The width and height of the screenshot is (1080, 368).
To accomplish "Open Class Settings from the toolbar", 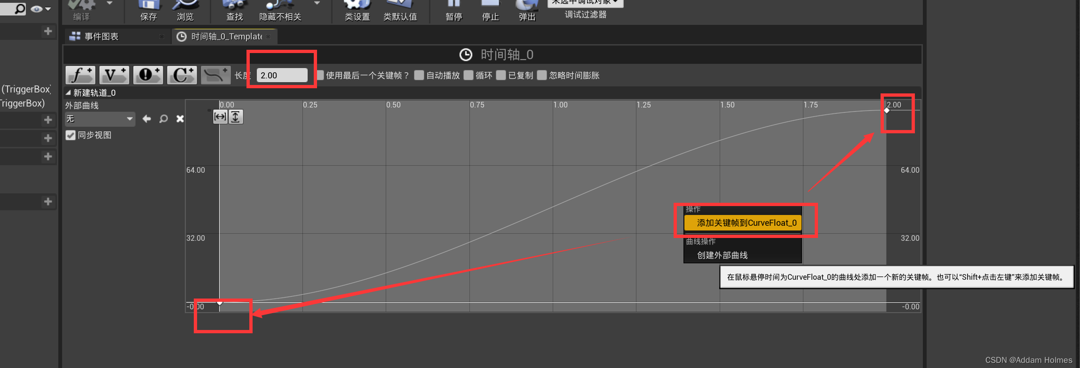I will coord(357,10).
